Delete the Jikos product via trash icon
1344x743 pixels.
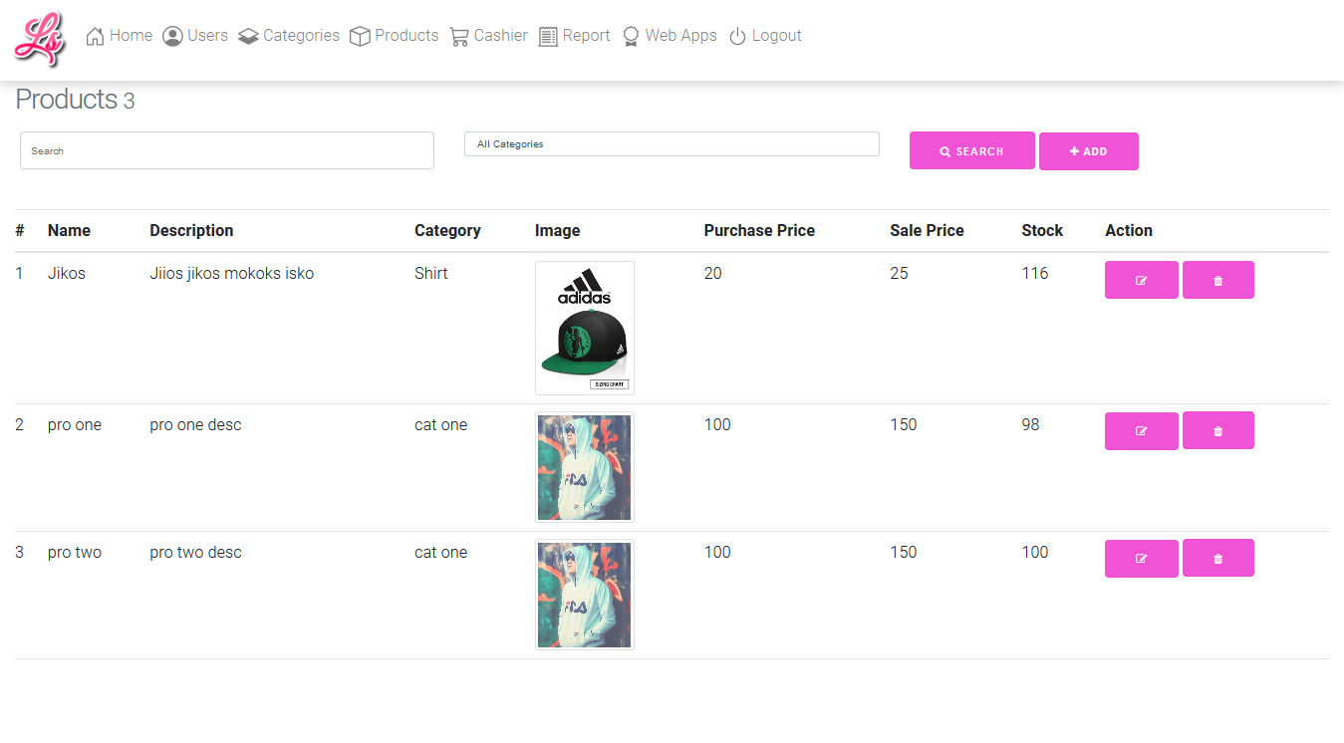(x=1217, y=281)
